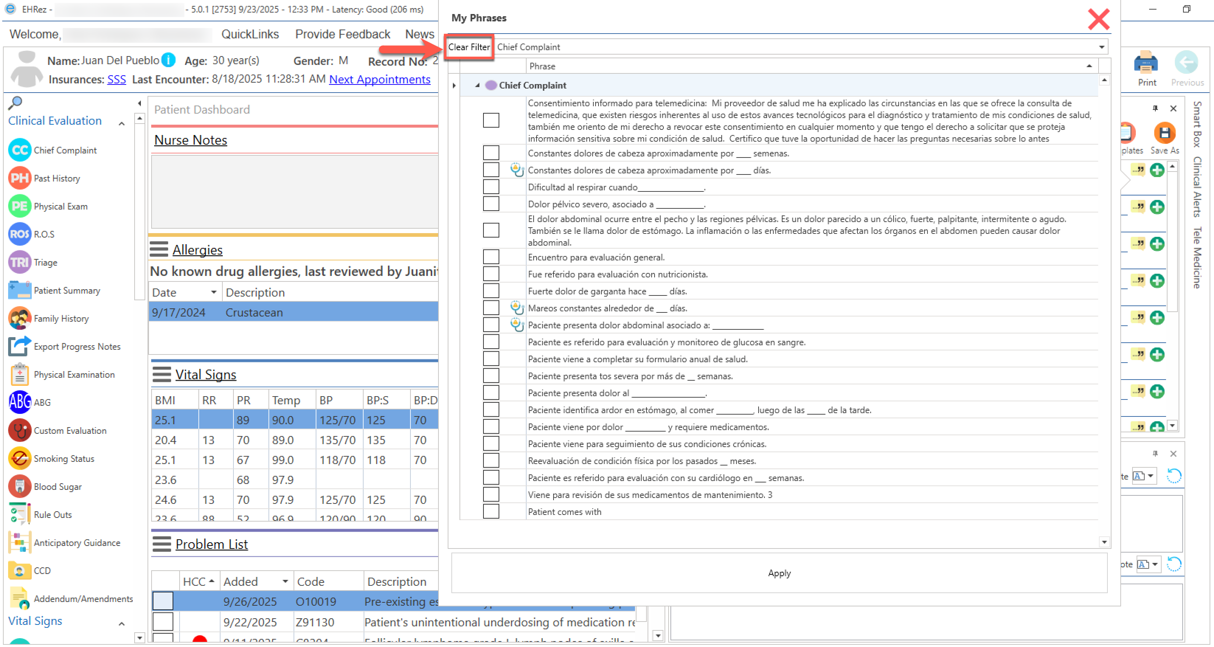Open Chief Complaint from the sidebar

(65, 150)
